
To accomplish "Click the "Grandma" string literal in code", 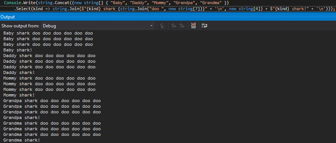I will tap(210, 3).
